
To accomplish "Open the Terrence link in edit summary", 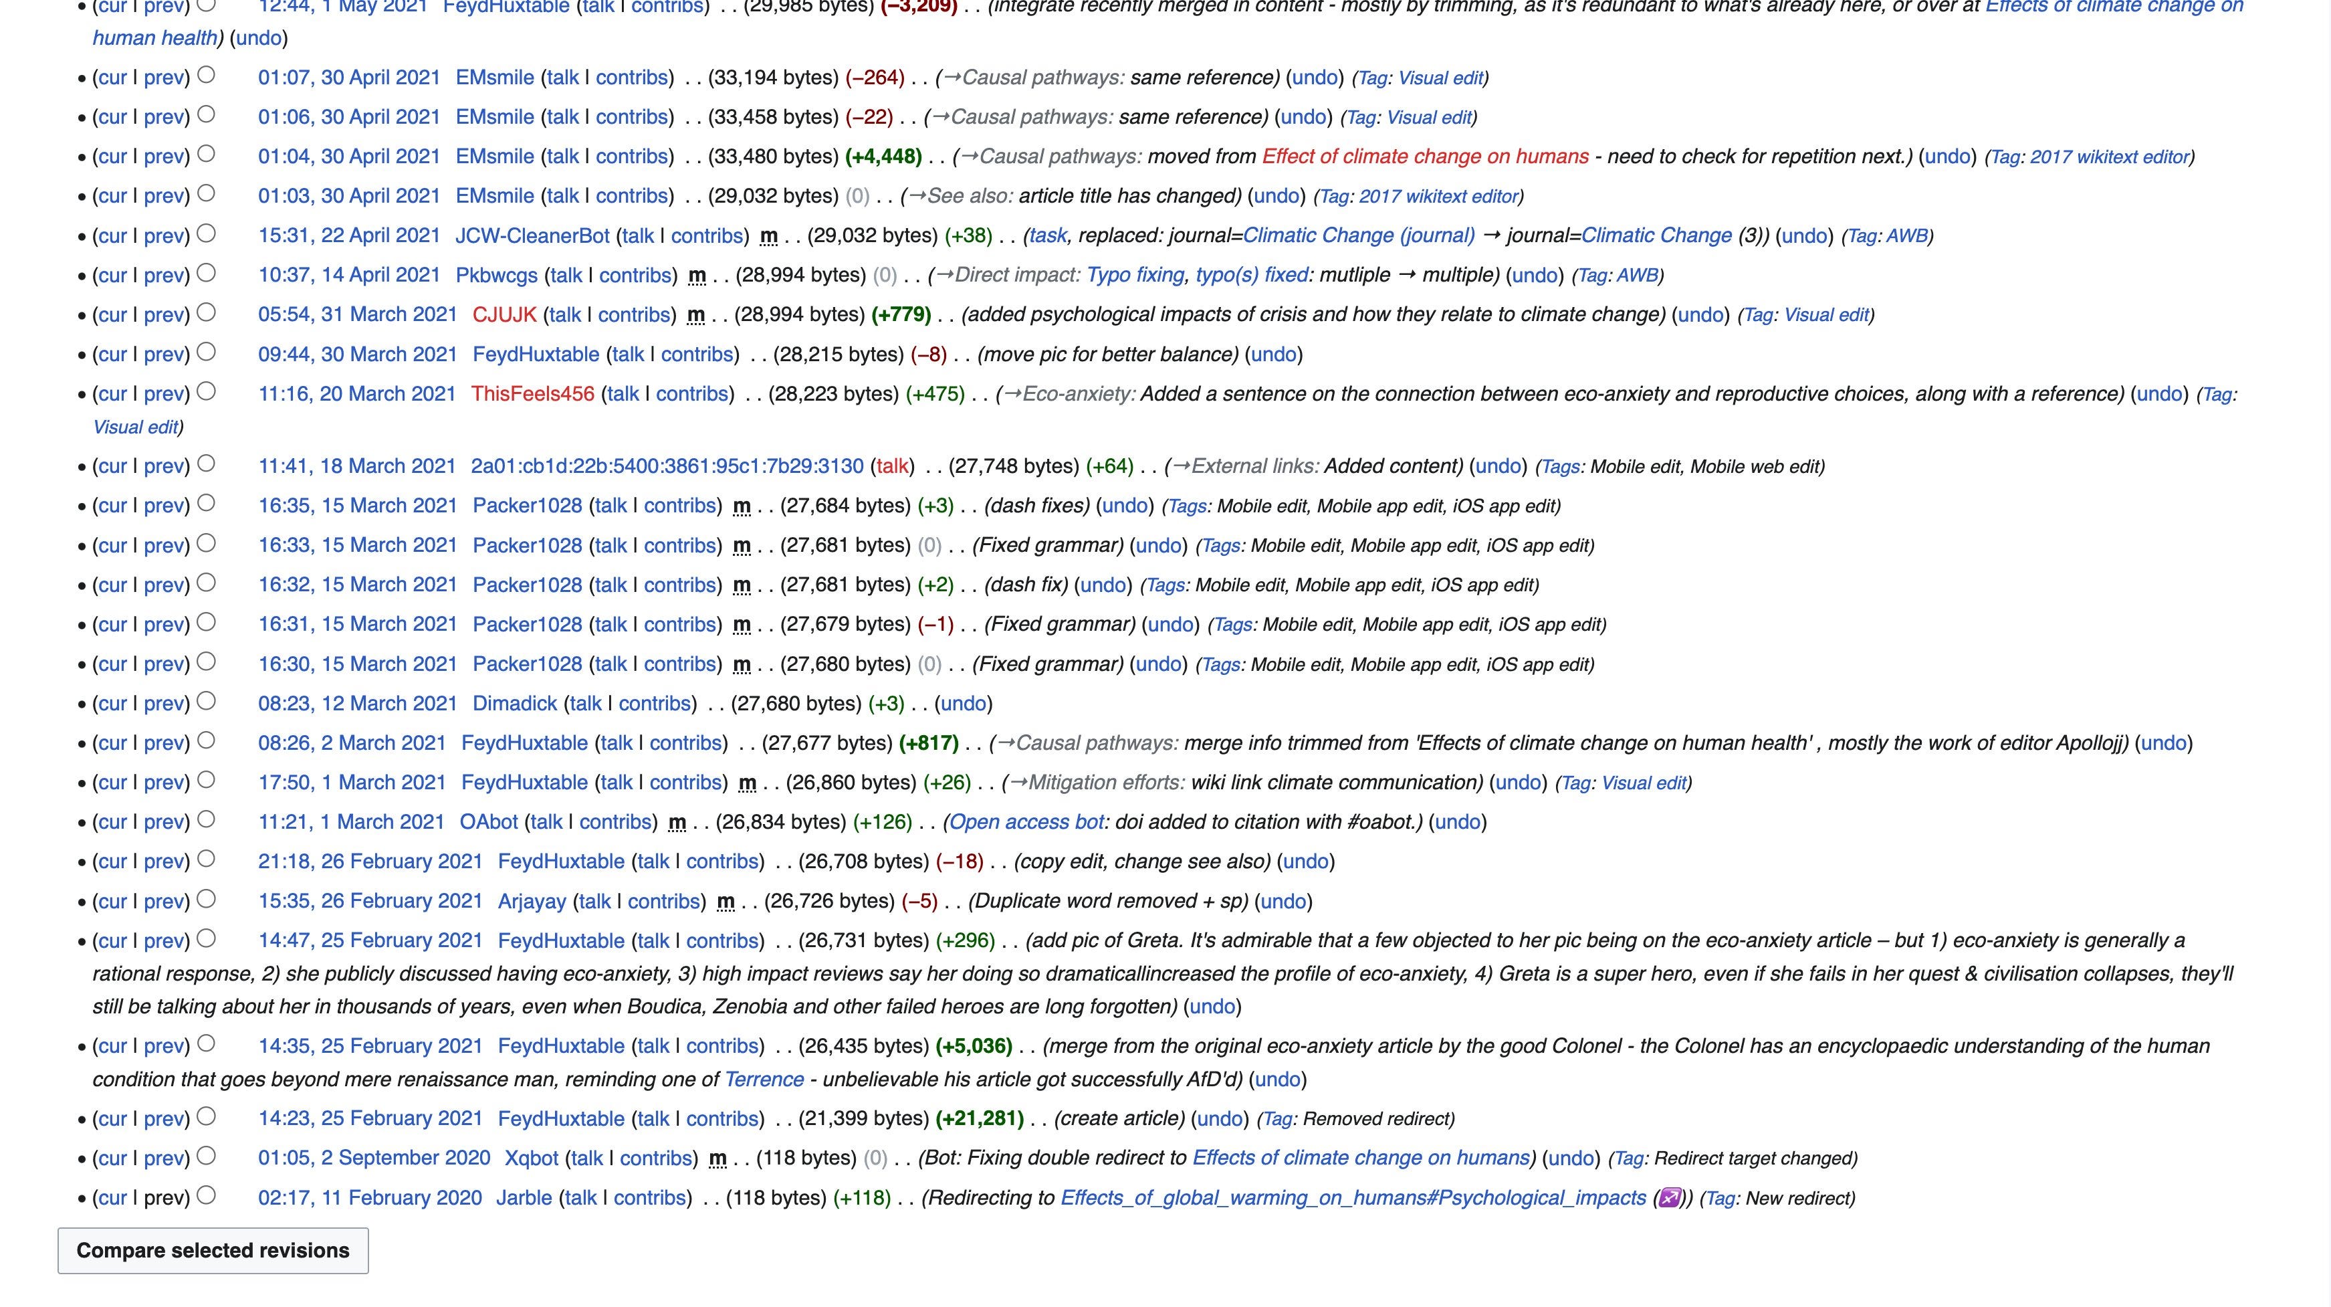I will coord(764,1080).
